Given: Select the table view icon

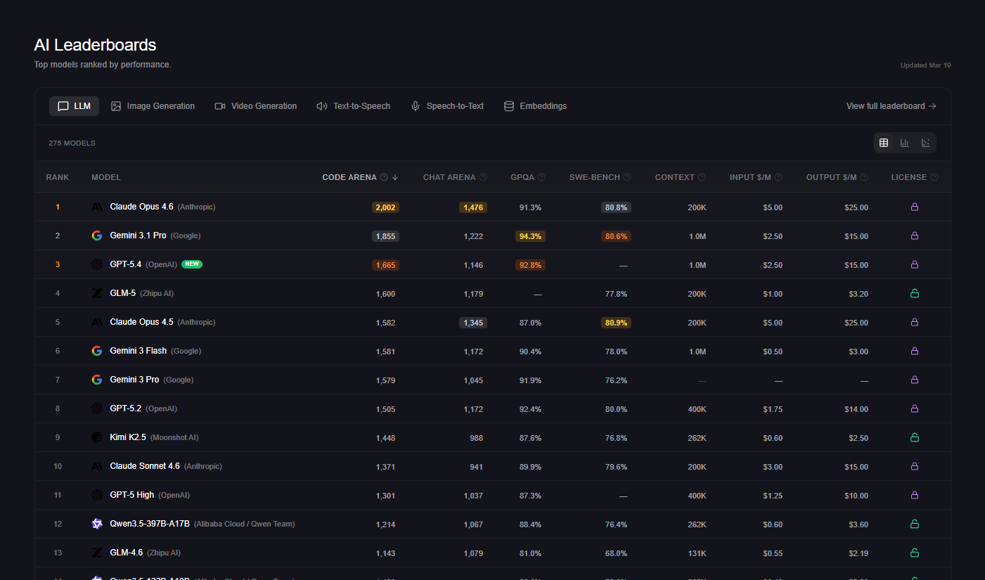Looking at the screenshot, I should (884, 143).
